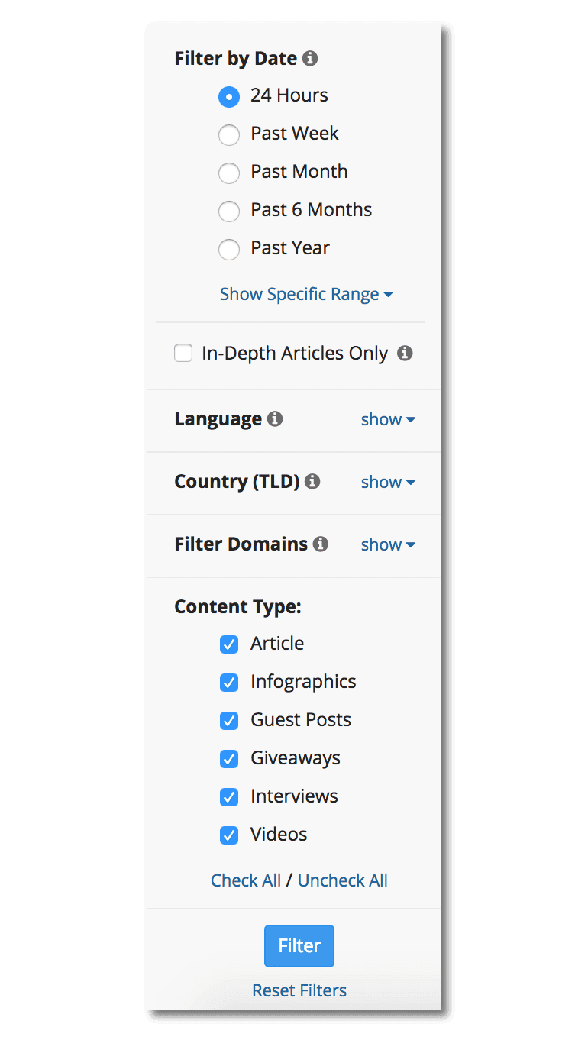
Task: Click Check All to select all content types
Action: coord(246,880)
